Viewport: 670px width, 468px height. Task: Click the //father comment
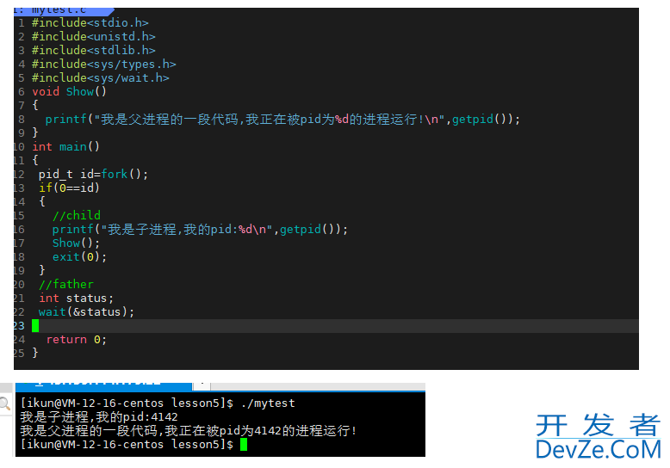pos(65,285)
